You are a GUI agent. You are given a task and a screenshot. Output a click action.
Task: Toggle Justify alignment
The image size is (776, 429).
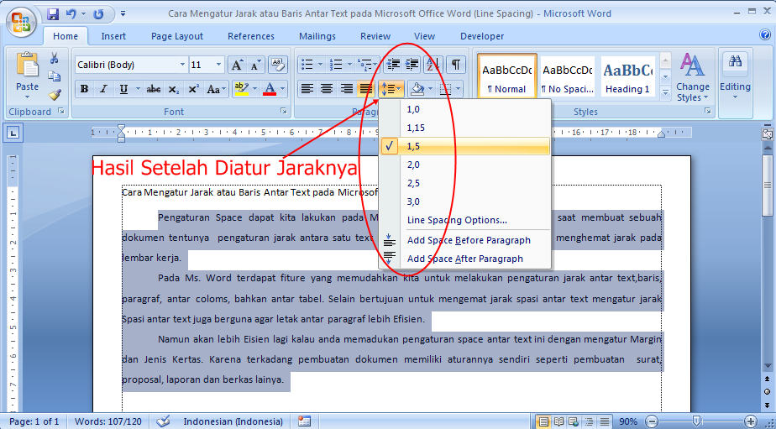click(365, 89)
